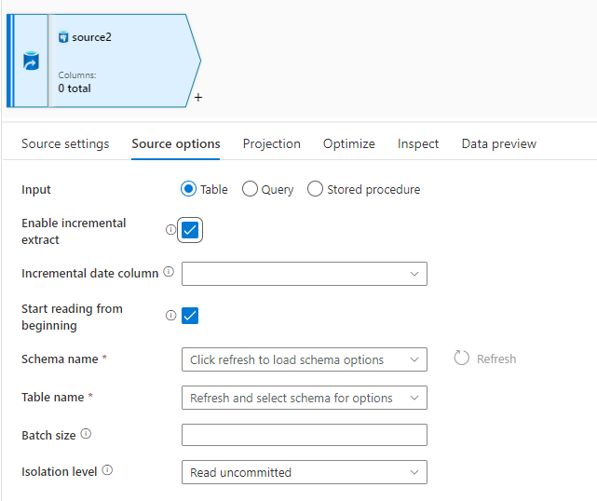Viewport: 597px width, 501px height.
Task: Show info for Start reading from beginning
Action: 170,315
